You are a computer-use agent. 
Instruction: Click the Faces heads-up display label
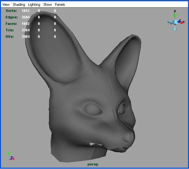pyautogui.click(x=11, y=24)
